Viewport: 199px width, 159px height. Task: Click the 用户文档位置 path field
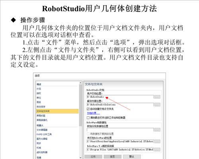click(120, 97)
